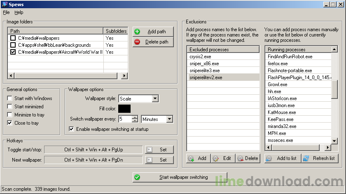Click the green Start wallpaper switching icon
This screenshot has width=346, height=194.
coord(137,177)
